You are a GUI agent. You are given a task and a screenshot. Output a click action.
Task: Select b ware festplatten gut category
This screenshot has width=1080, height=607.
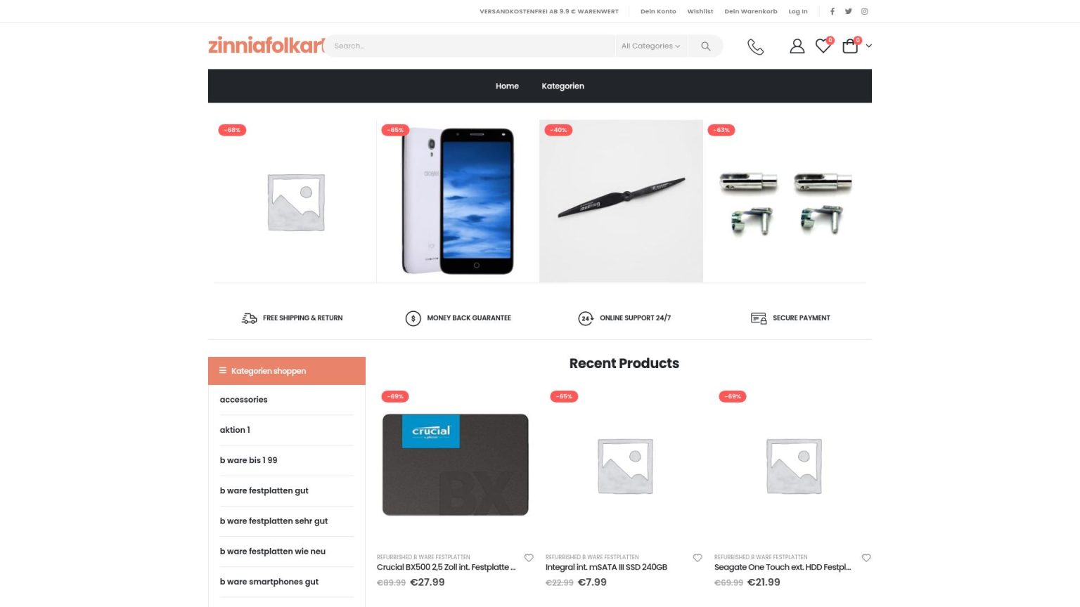[264, 491]
